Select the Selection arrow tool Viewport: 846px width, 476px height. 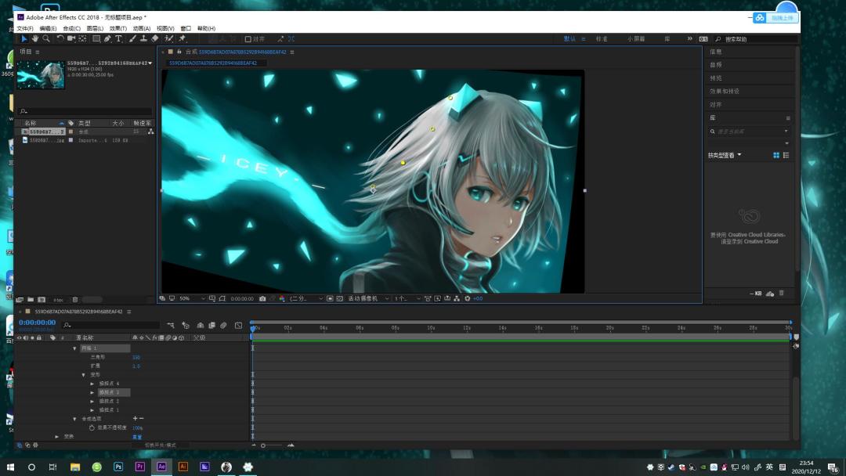[24, 39]
